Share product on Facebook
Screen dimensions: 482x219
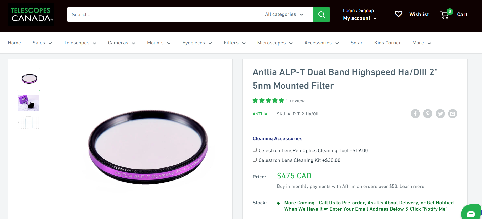coord(415,114)
